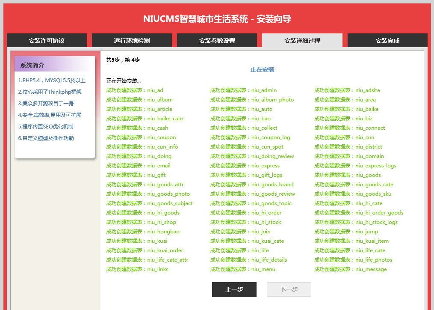Click the 正在开始安装... line
Screen dimensions: 434x310
pyautogui.click(x=124, y=80)
